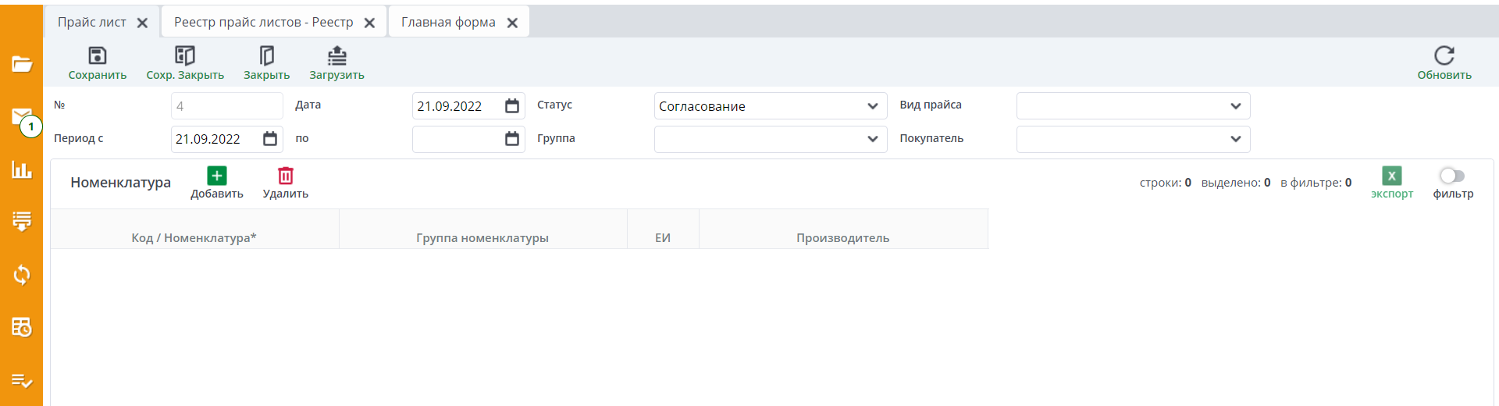This screenshot has width=1499, height=406.
Task: Open the mail icon with badge
Action: 22,117
